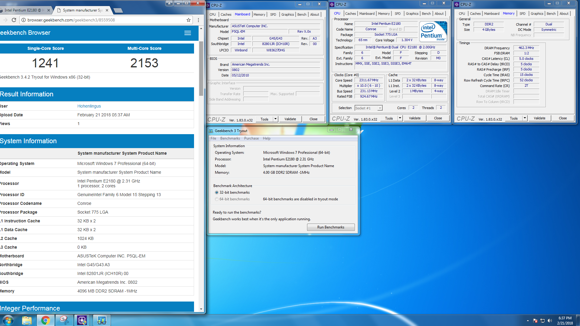The height and width of the screenshot is (326, 580).
Task: Click title icon of Memory CPU-Z window
Action: (457, 5)
